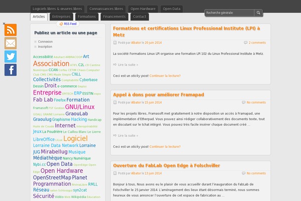Open the Logiciels libres & œuvres libres menu
Screen dimensions: 301x201
point(57,9)
